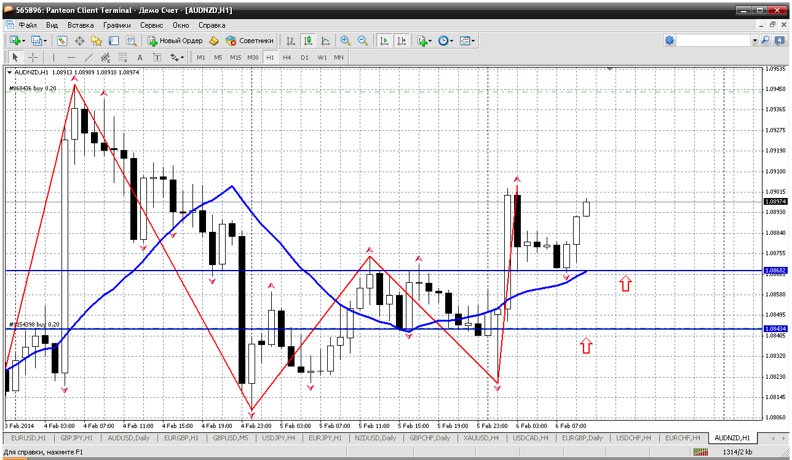This screenshot has width=792, height=460.
Task: Click the Новый Ордер button
Action: [x=175, y=41]
